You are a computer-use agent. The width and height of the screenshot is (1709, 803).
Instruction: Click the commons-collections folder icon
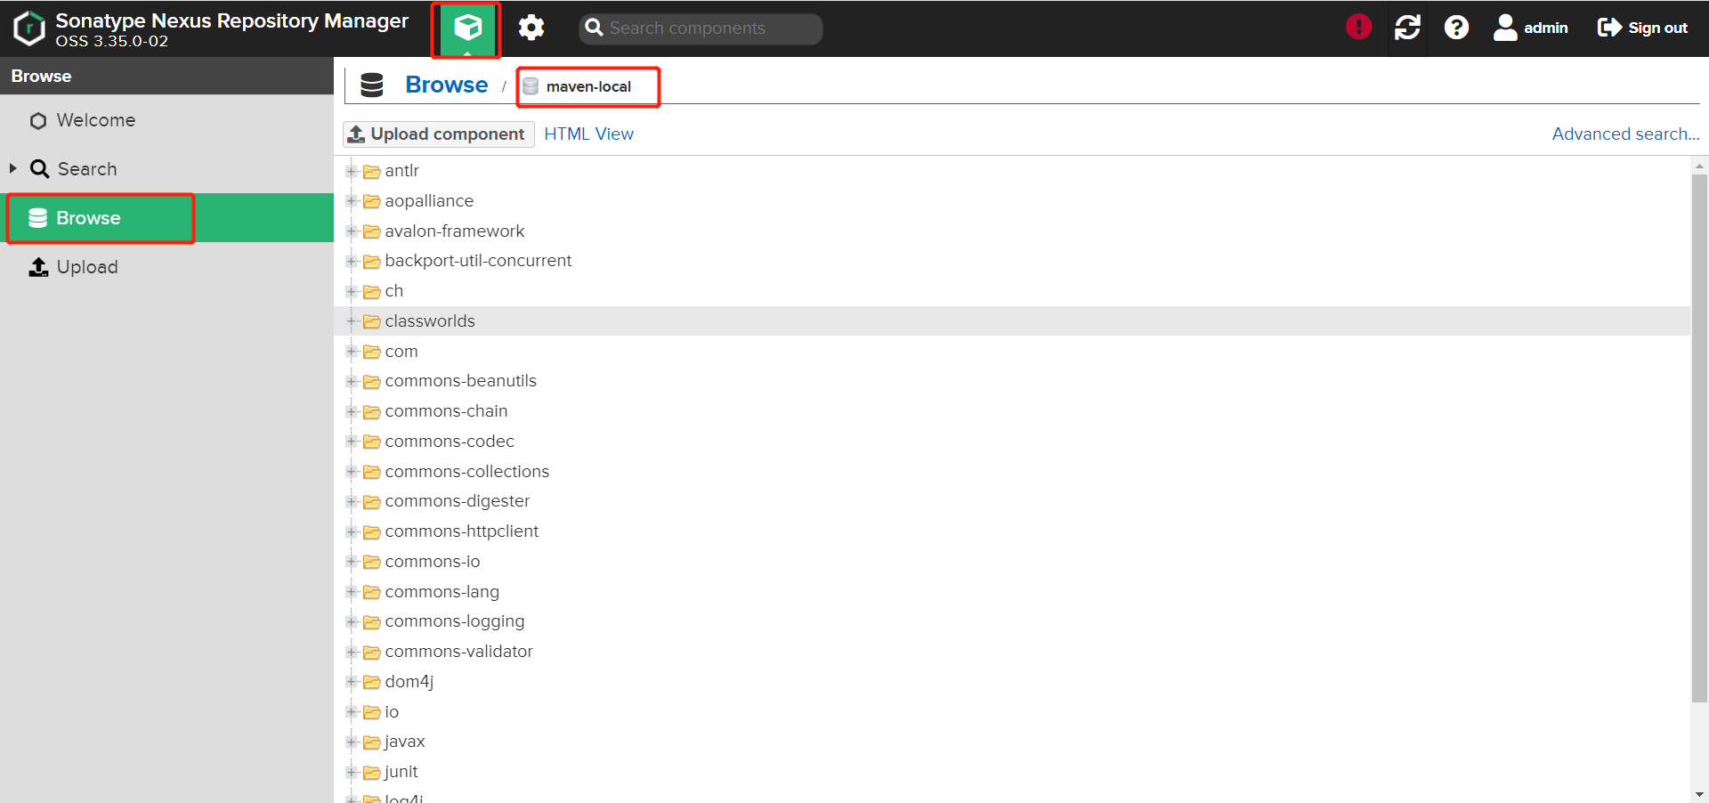[x=372, y=472]
